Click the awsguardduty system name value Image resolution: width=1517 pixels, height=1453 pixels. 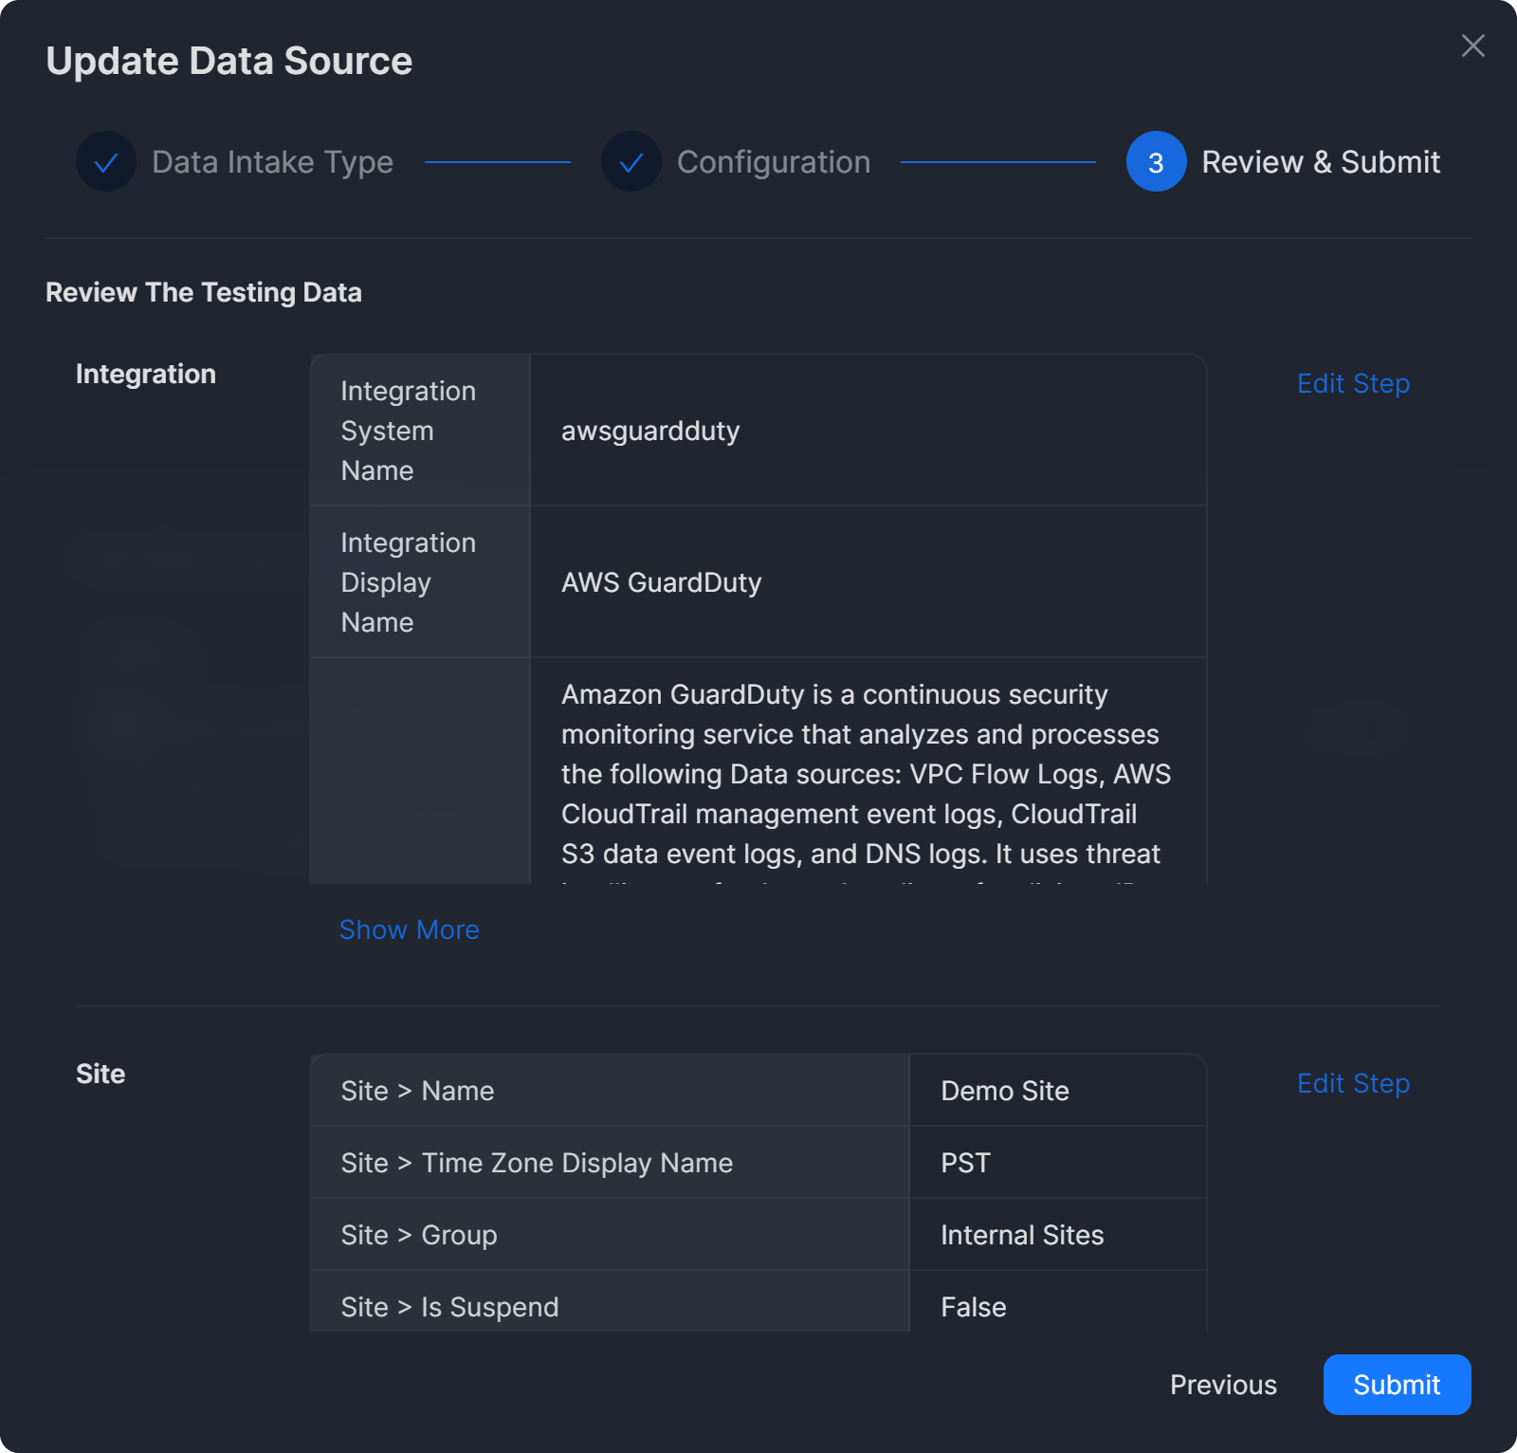[x=650, y=431]
